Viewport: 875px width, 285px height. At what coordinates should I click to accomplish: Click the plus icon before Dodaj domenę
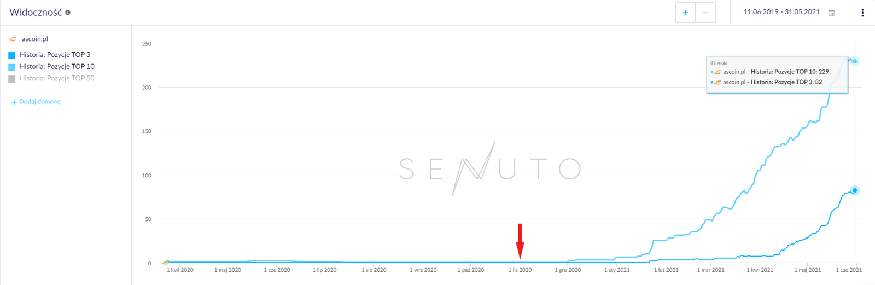coord(14,102)
